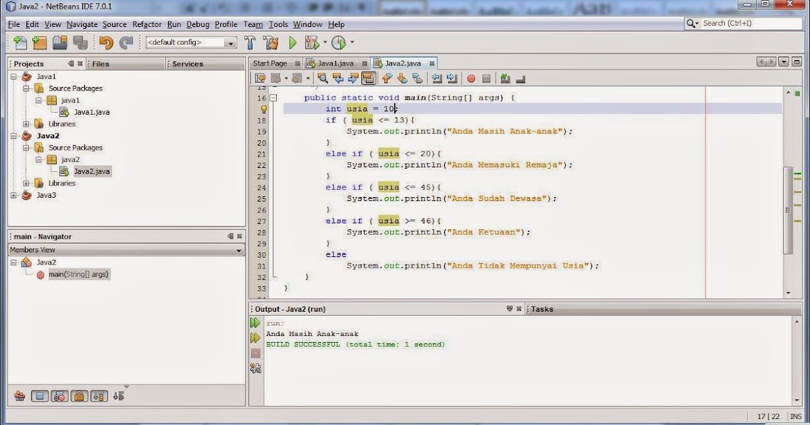
Task: Toggle Highlight Search in the editor toolbar
Action: pyautogui.click(x=369, y=78)
